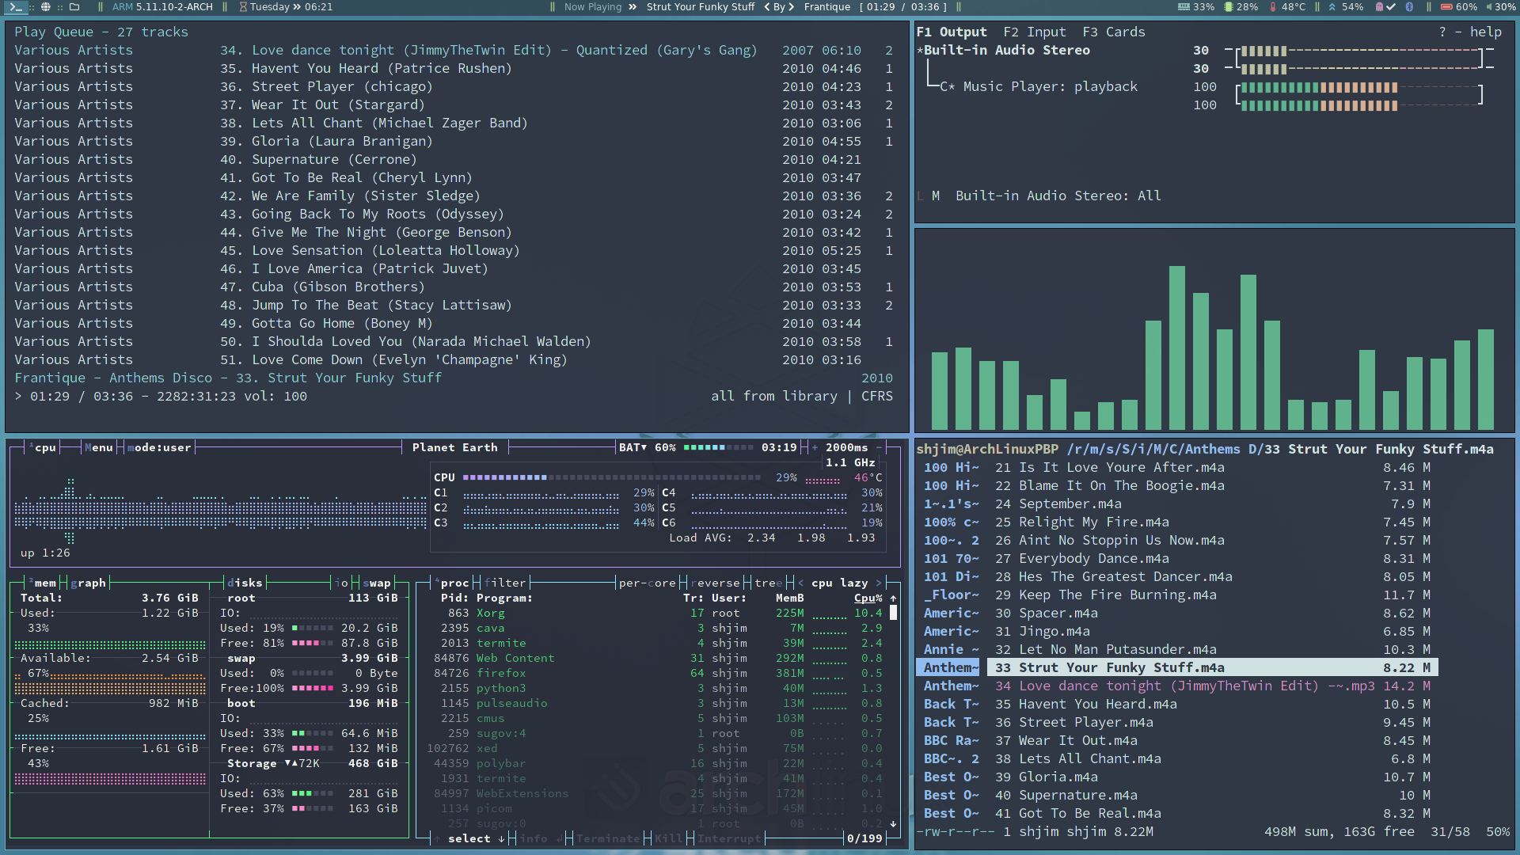Click the hourglass date icon beside Tuesday
The image size is (1520, 855).
point(244,7)
